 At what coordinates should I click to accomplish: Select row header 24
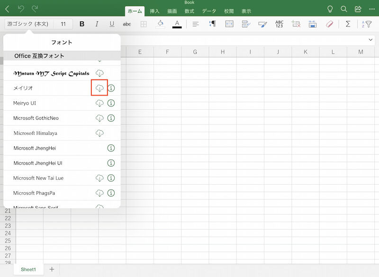[x=8, y=233]
